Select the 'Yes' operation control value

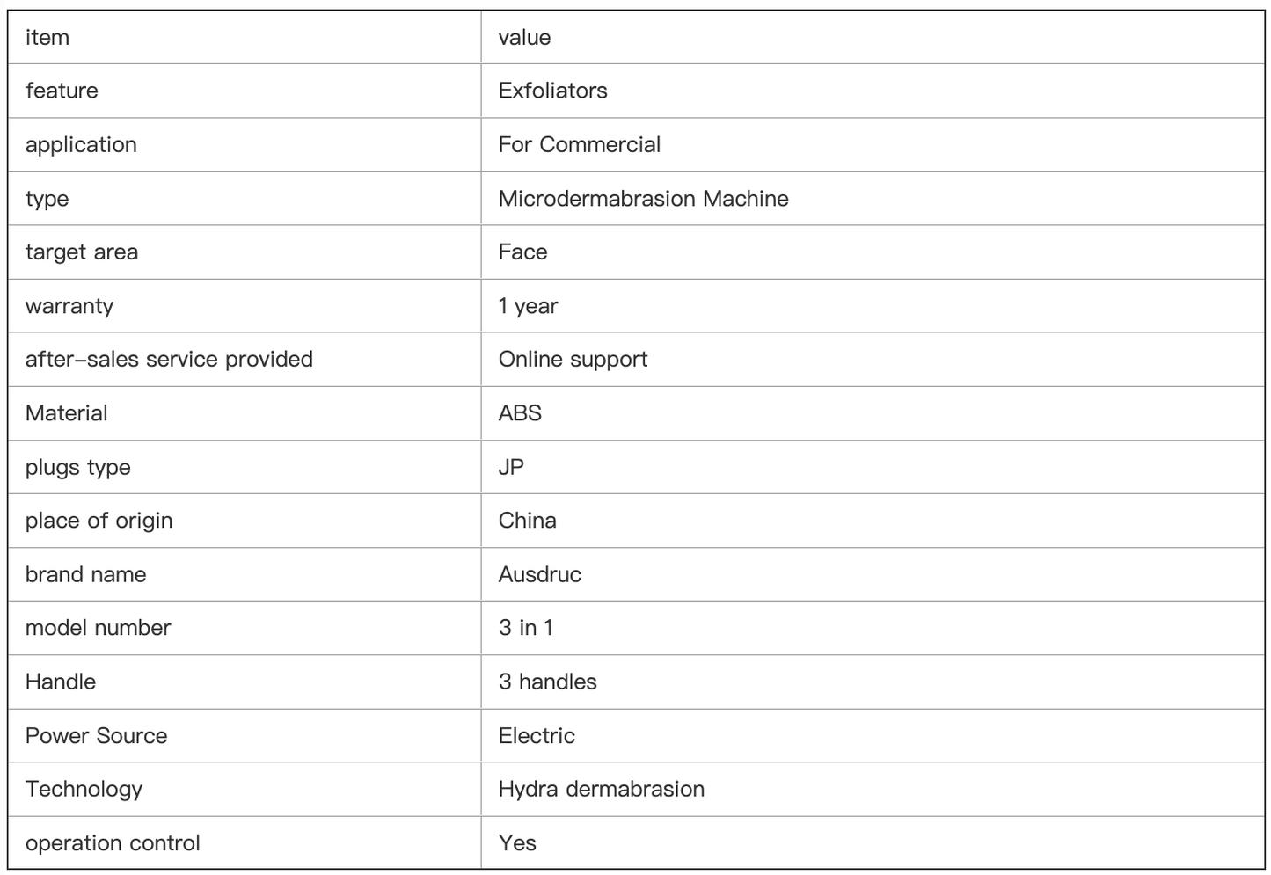(x=517, y=843)
